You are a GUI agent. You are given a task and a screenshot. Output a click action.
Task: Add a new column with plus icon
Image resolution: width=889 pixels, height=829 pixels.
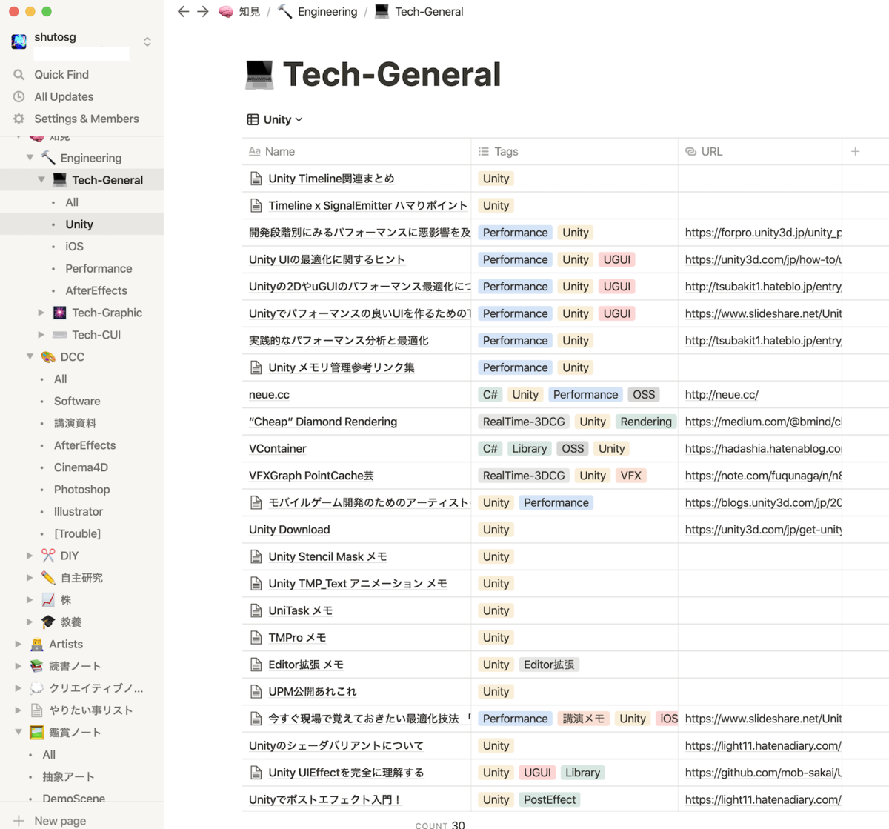[x=855, y=152]
